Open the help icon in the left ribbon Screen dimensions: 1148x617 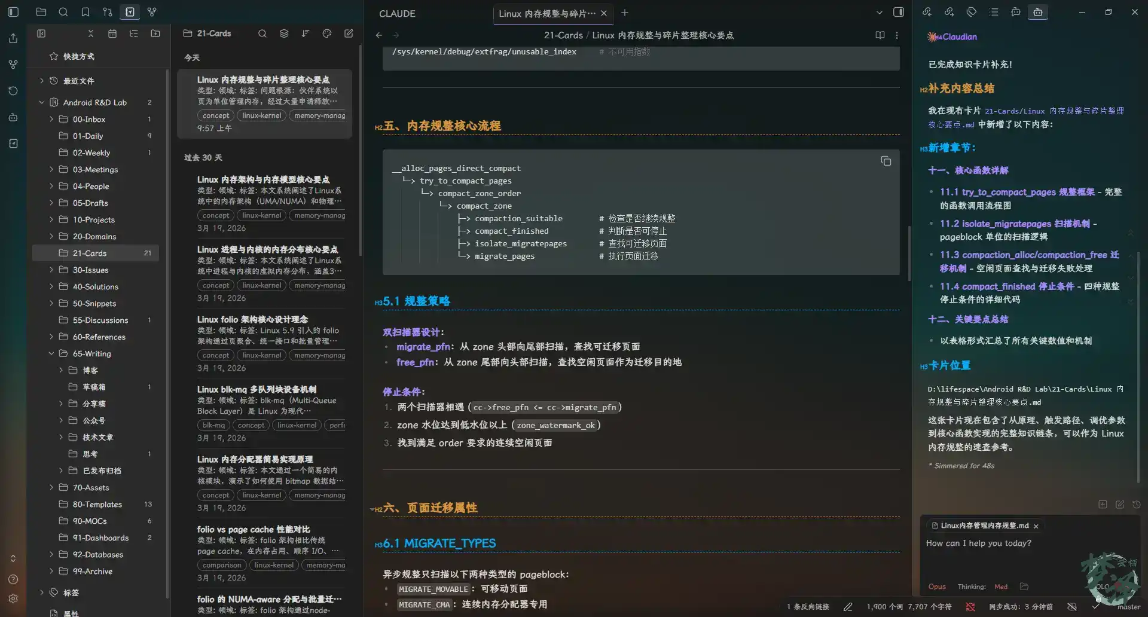tap(13, 579)
